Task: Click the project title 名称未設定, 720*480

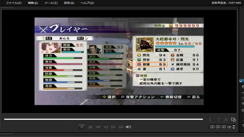Action: pos(226,3)
